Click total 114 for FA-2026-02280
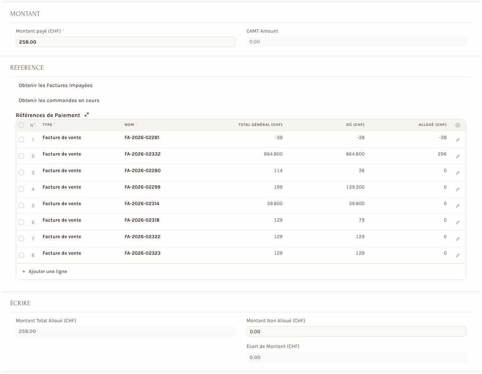The width and height of the screenshot is (482, 374). pos(278,171)
